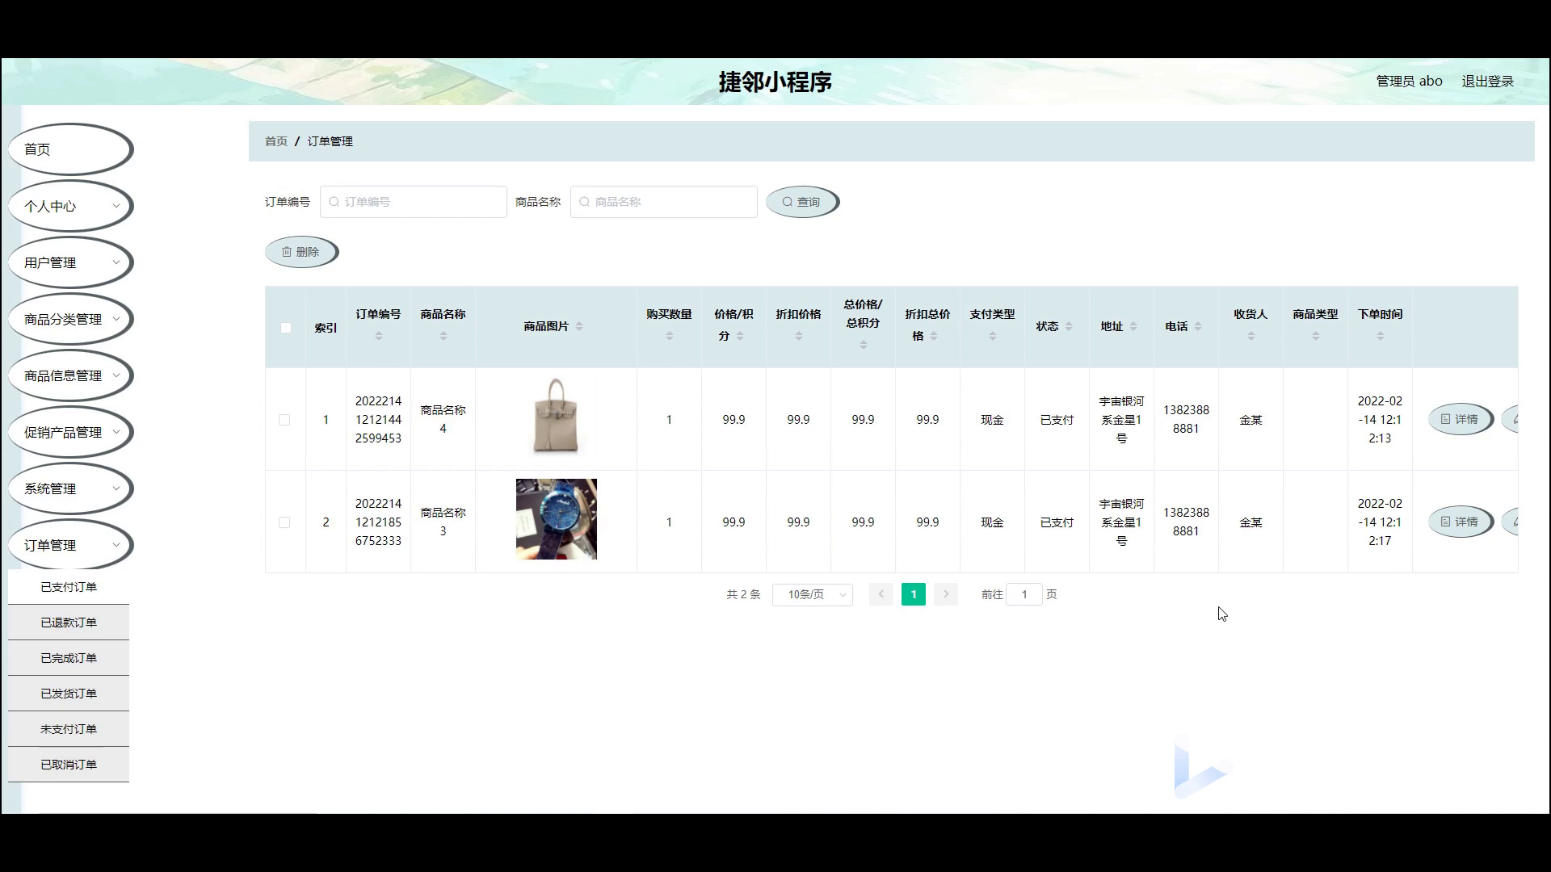Sort by 支付类型 column arrows
Image resolution: width=1551 pixels, height=872 pixels.
click(x=993, y=336)
